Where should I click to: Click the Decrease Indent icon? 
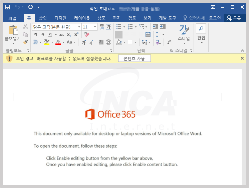156,27
